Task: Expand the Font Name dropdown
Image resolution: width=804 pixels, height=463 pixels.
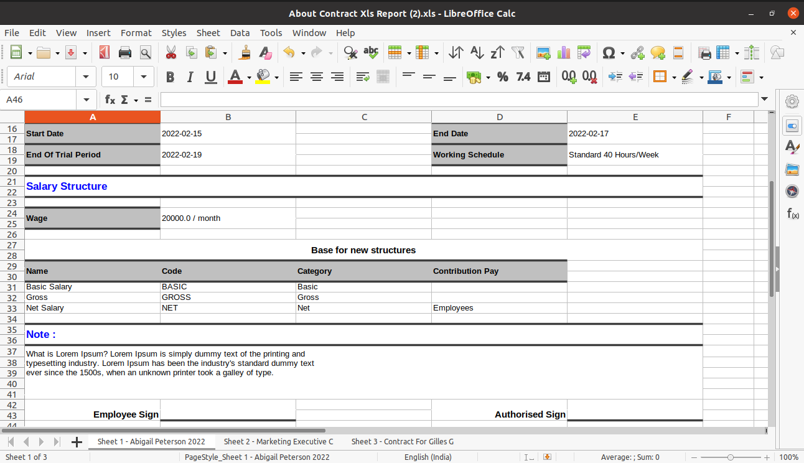Action: [85, 77]
